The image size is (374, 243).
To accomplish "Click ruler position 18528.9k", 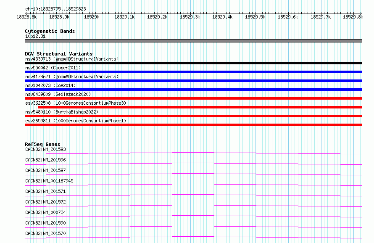I will click(59, 17).
